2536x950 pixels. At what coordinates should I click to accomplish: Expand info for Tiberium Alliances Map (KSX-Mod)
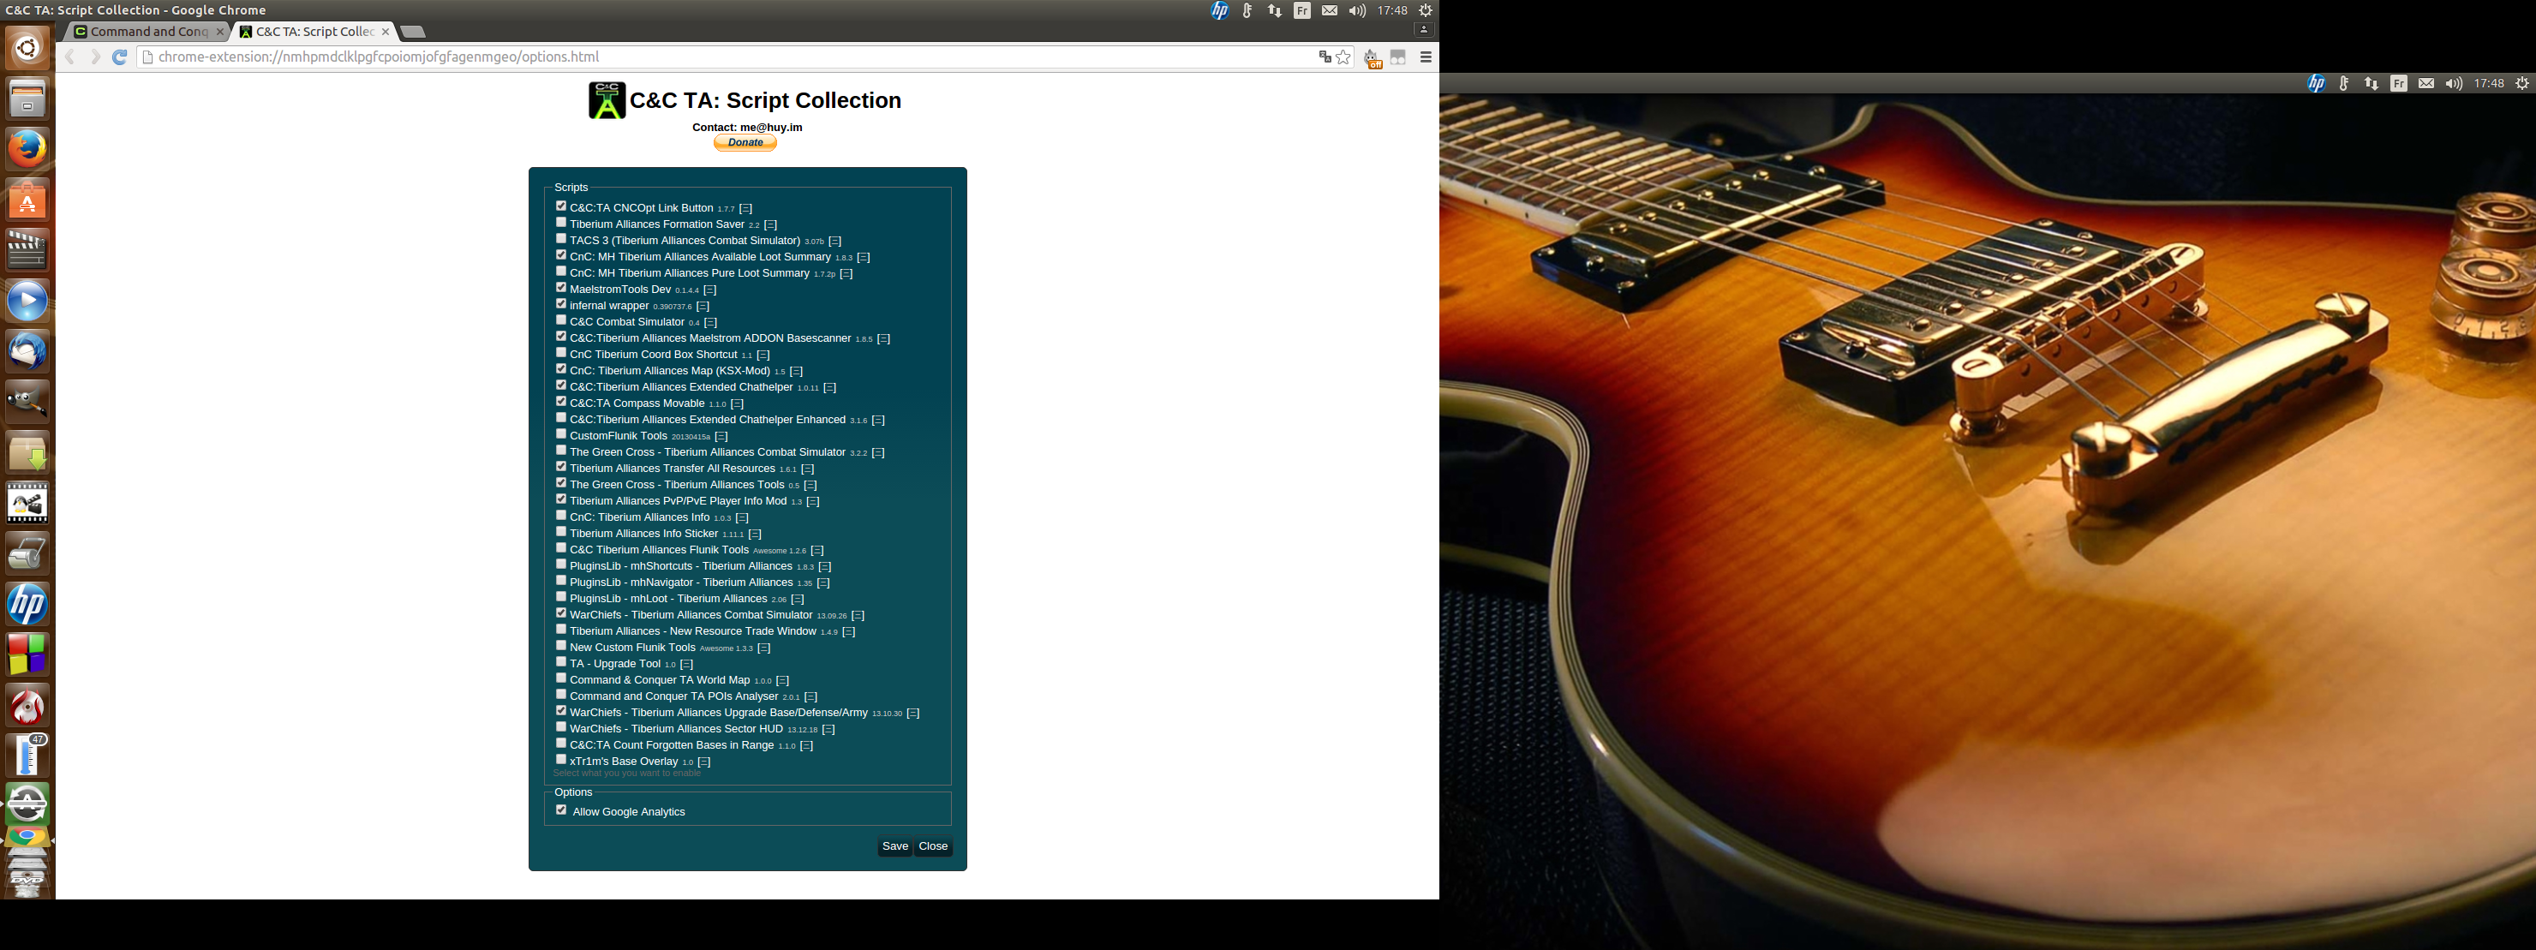point(797,371)
